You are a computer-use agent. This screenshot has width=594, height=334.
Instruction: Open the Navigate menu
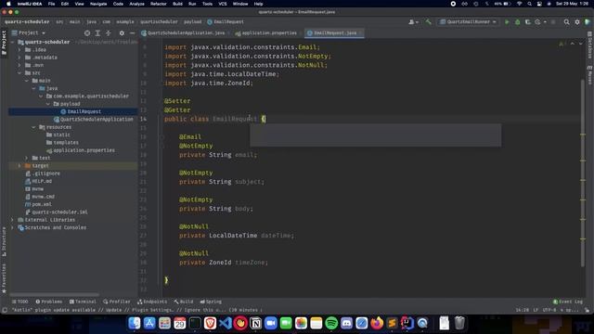[98, 4]
